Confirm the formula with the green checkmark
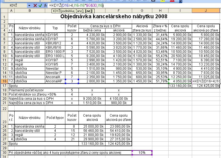Viewport: 221px width, 158px height. click(x=40, y=6)
